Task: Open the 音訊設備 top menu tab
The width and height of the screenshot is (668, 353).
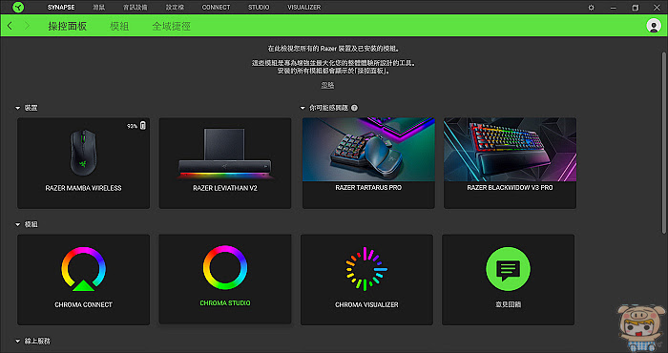Action: tap(136, 8)
